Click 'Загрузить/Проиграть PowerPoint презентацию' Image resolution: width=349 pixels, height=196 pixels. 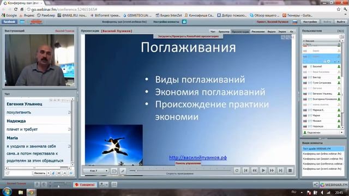pyautogui.click(x=188, y=36)
